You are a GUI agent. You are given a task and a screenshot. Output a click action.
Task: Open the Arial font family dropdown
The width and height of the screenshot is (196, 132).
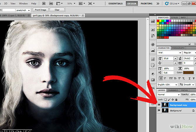[x=169, y=53]
